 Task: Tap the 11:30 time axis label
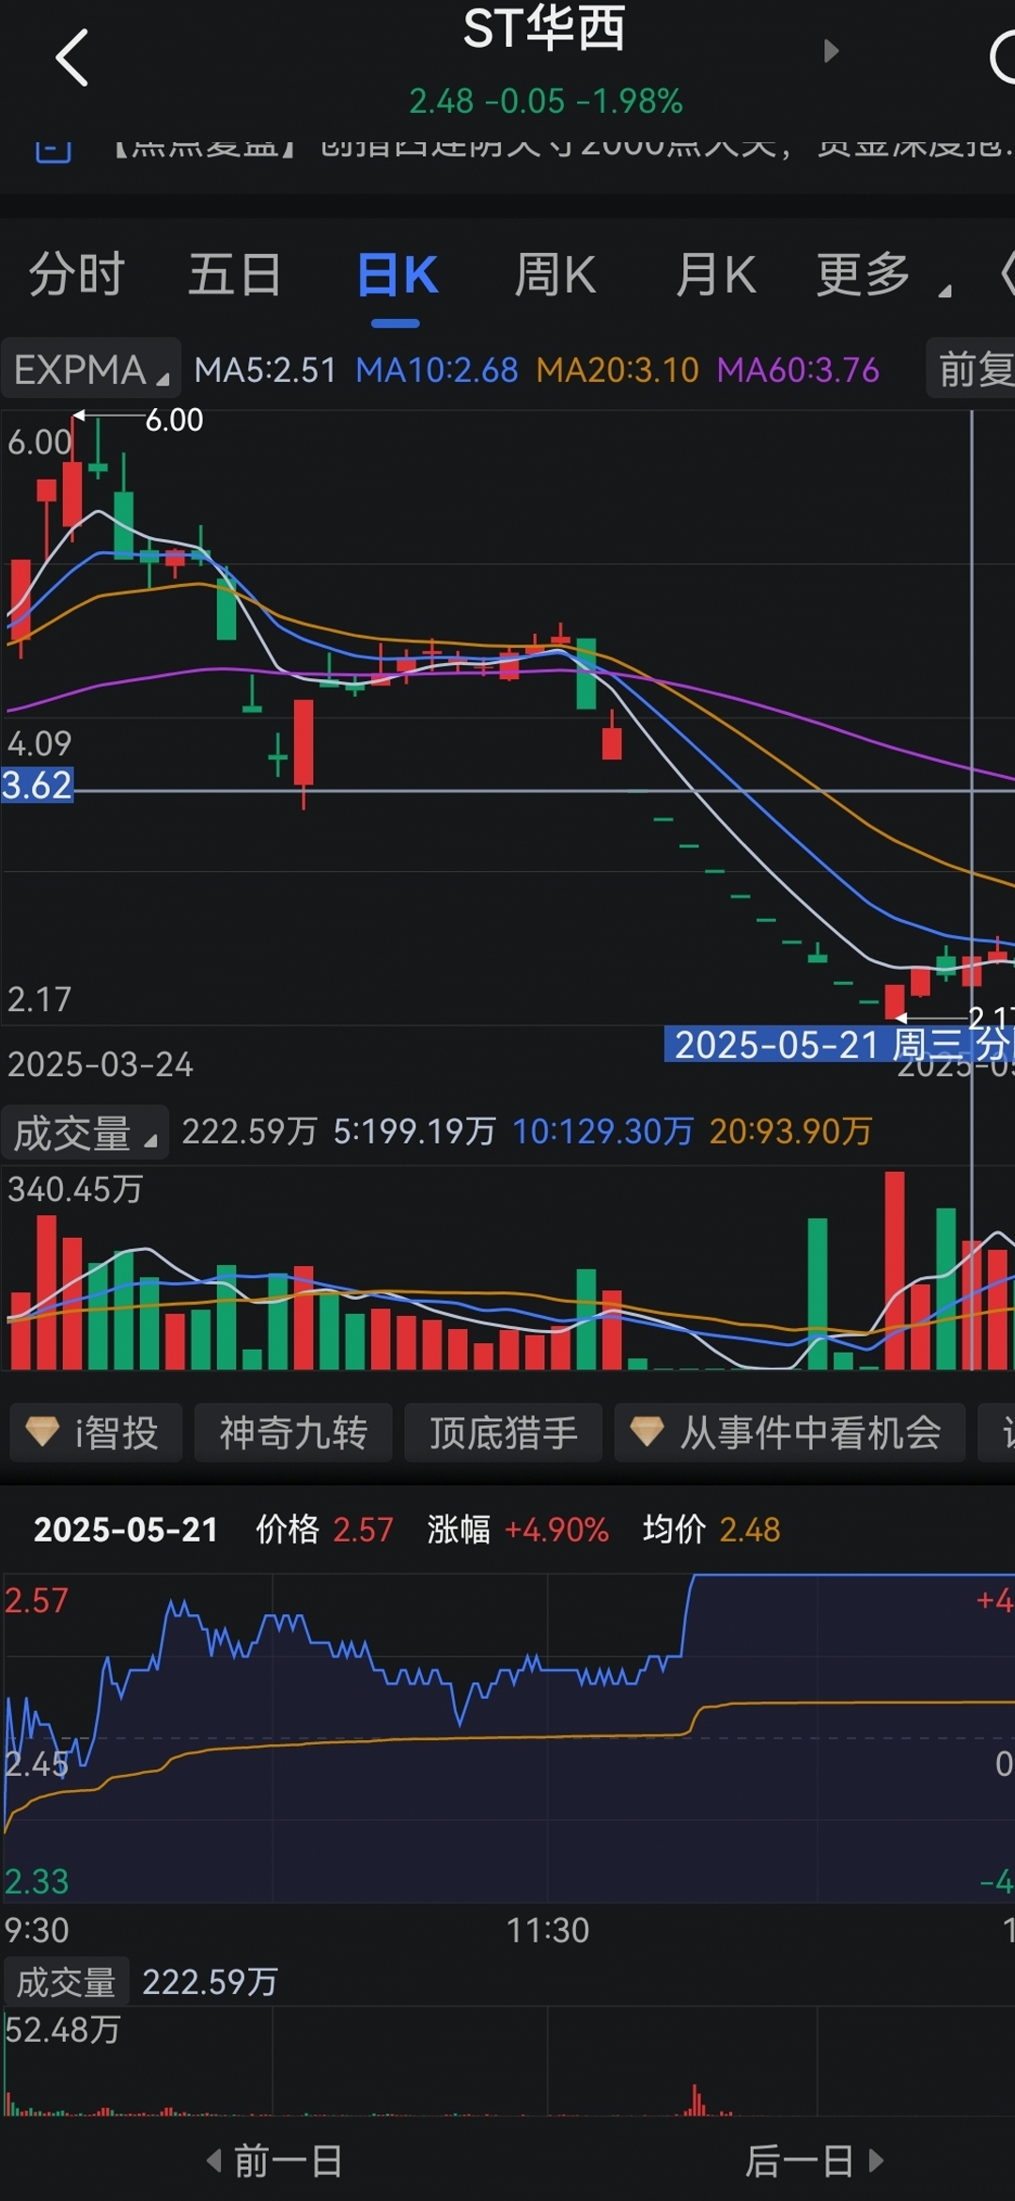click(548, 1930)
